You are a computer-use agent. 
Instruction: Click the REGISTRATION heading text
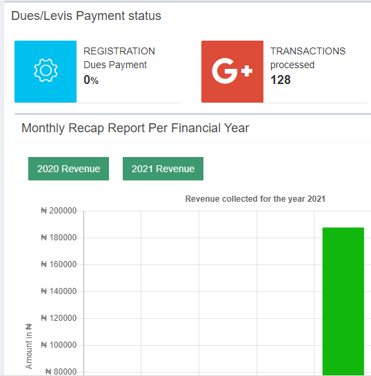pos(119,51)
